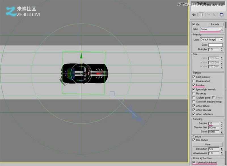Screen dimensions: 227x166
Task: Toggle the Invisible checkbox
Action: coord(194,85)
